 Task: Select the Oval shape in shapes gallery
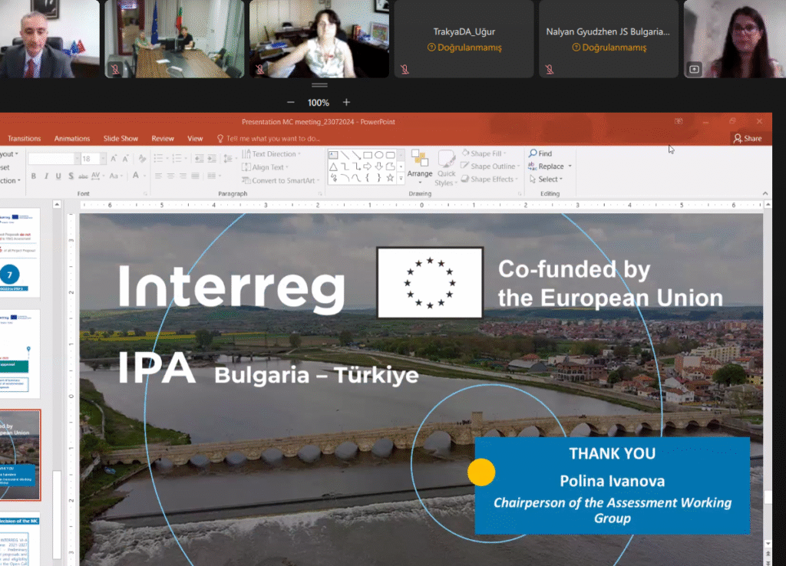(379, 155)
